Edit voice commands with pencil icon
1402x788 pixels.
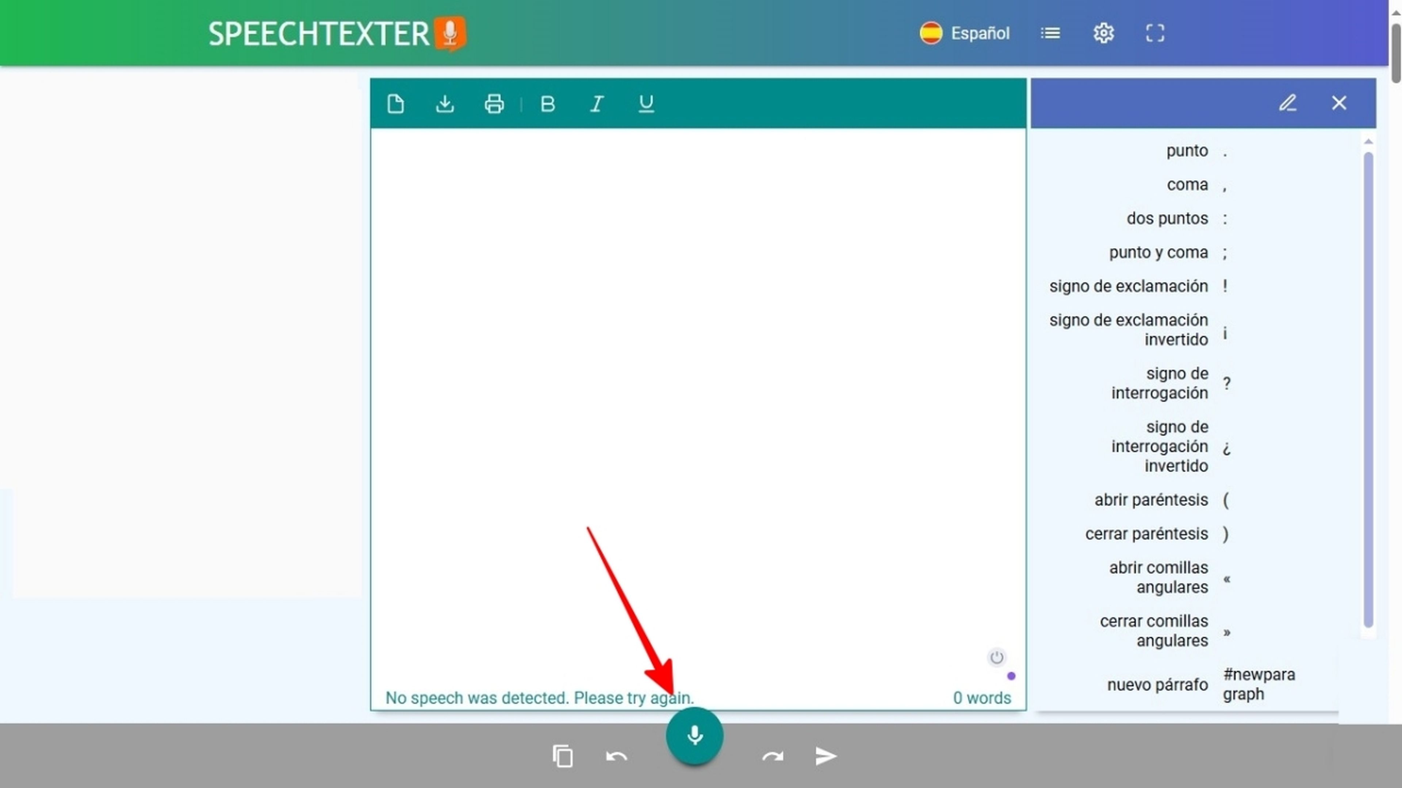[x=1288, y=103]
